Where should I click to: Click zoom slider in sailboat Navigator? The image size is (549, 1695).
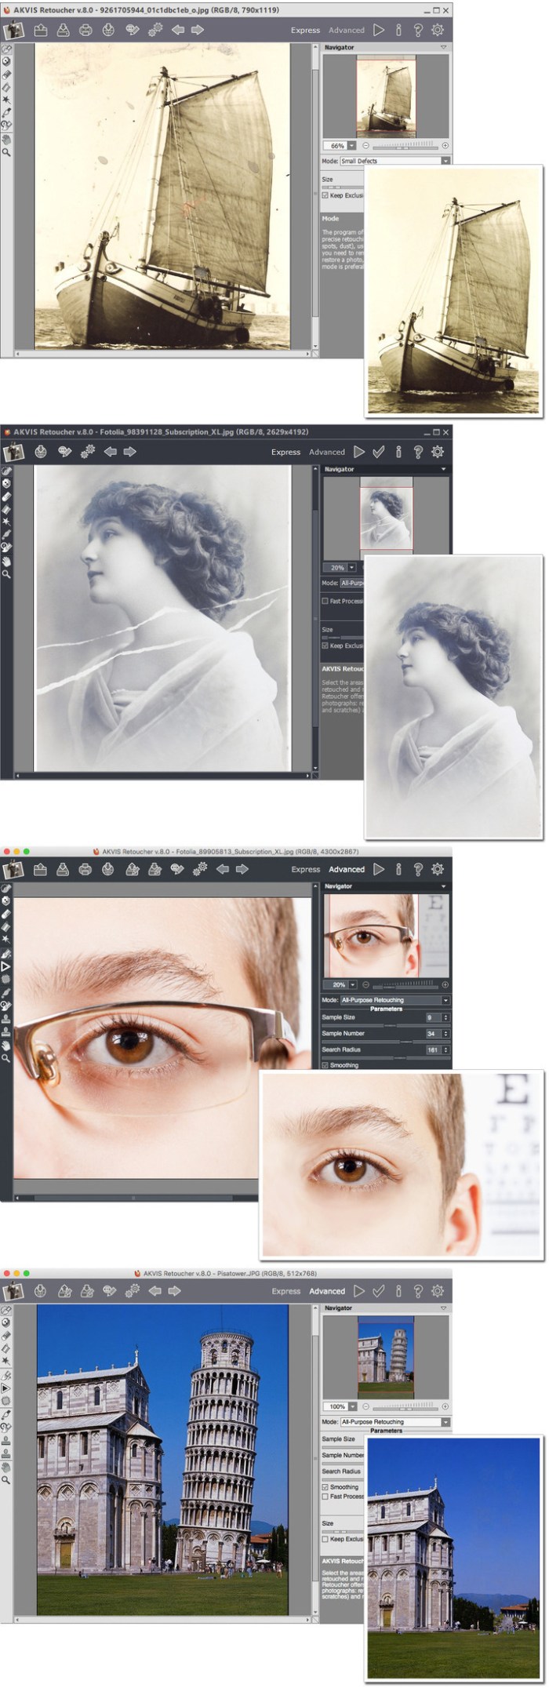pyautogui.click(x=404, y=146)
